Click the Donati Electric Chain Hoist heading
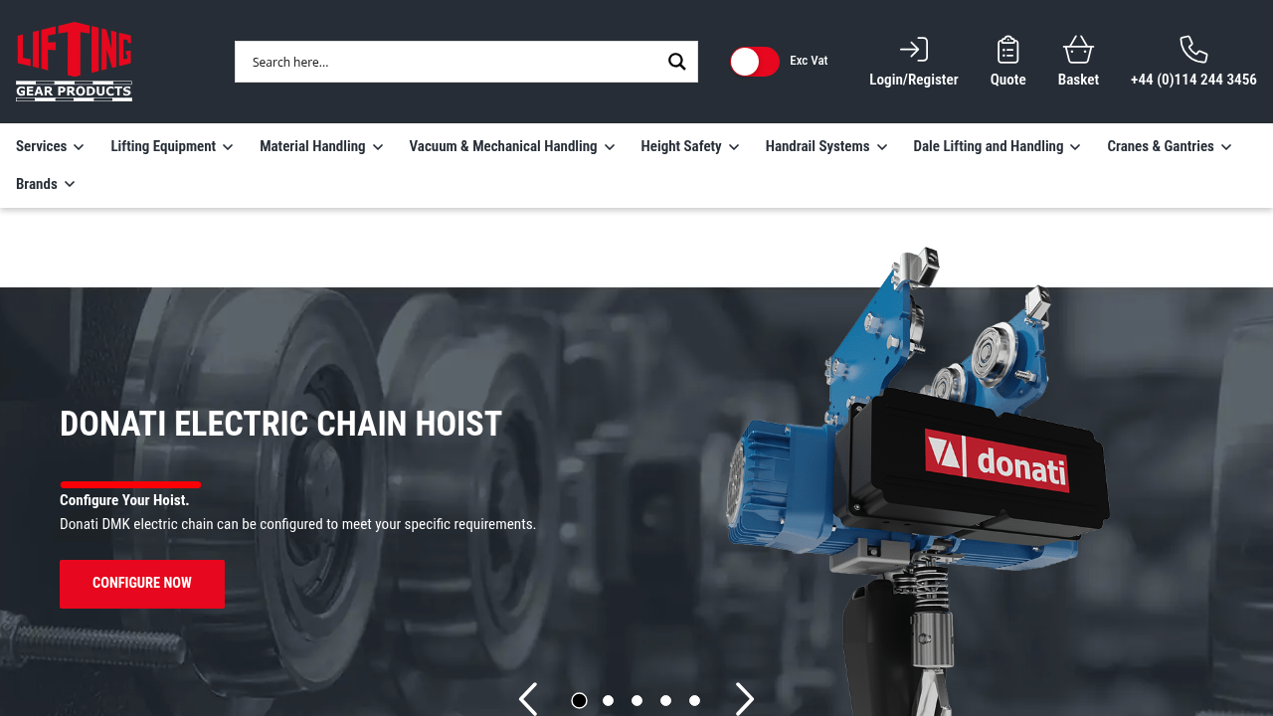Viewport: 1273px width, 716px height. click(x=280, y=425)
